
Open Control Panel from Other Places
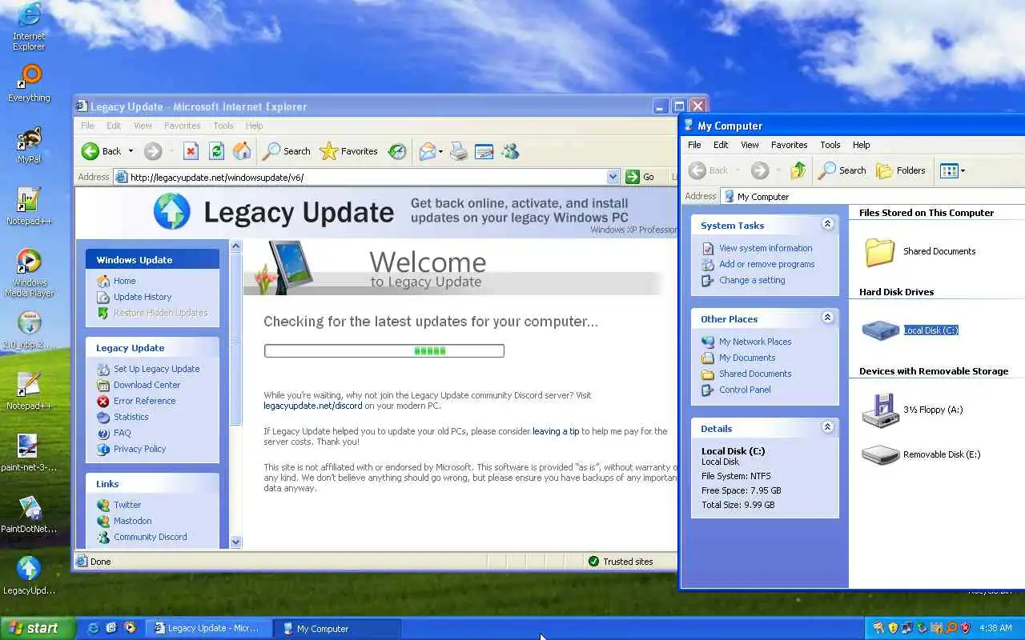pyautogui.click(x=745, y=390)
